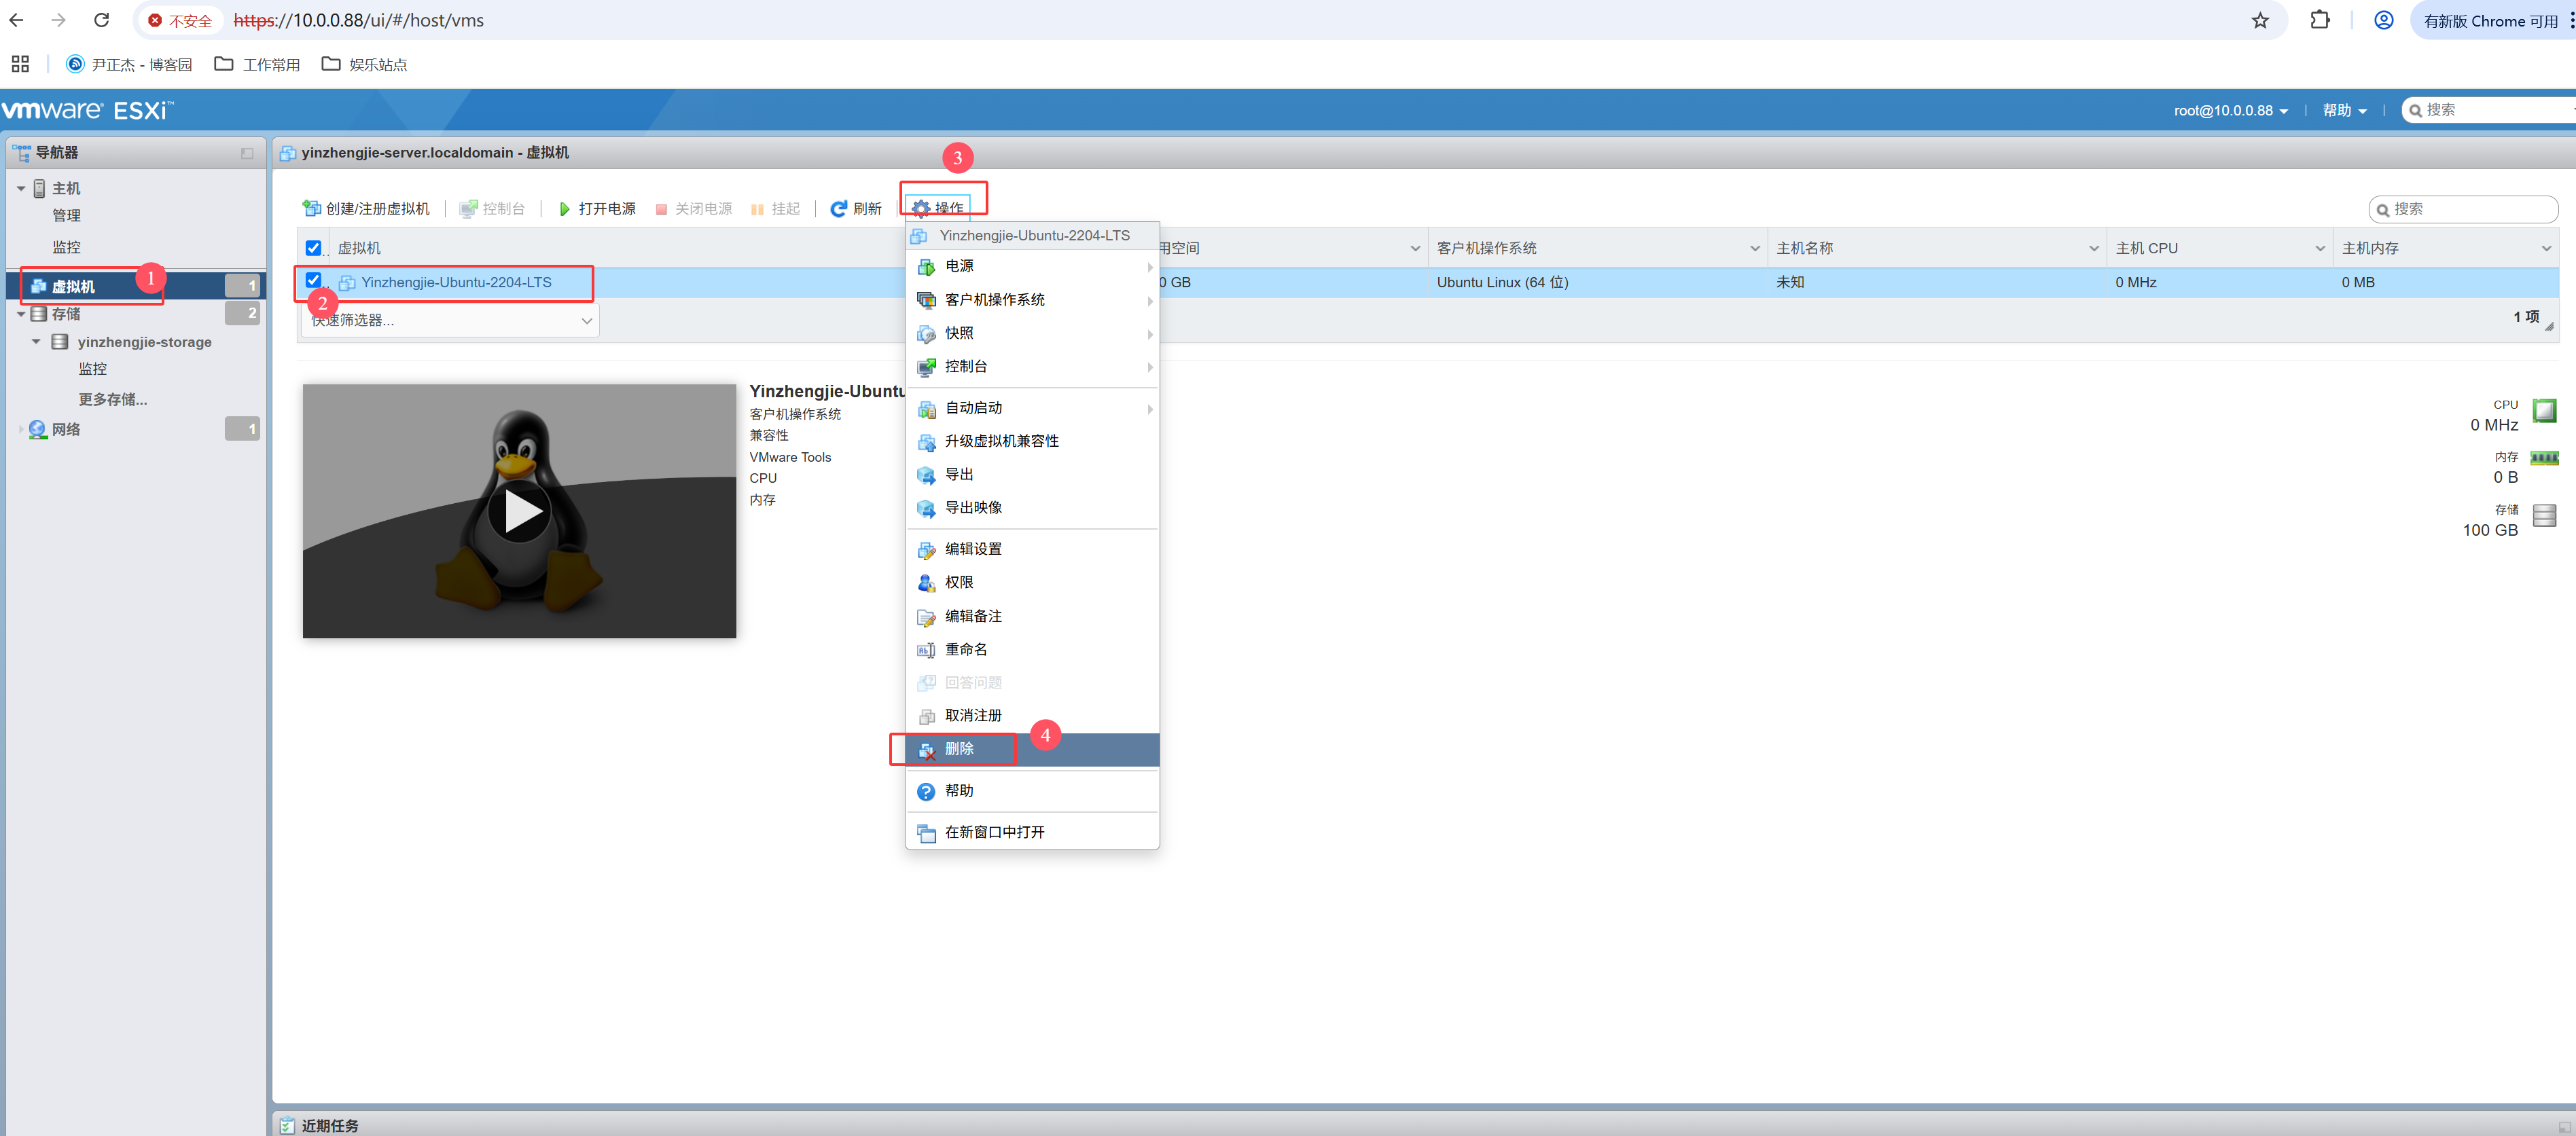This screenshot has height=1136, width=2576.
Task: Bookmark this page with the star icon
Action: pyautogui.click(x=2259, y=20)
